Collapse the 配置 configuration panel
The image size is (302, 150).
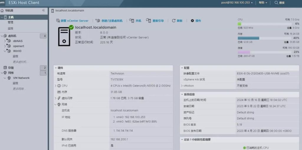point(182,68)
